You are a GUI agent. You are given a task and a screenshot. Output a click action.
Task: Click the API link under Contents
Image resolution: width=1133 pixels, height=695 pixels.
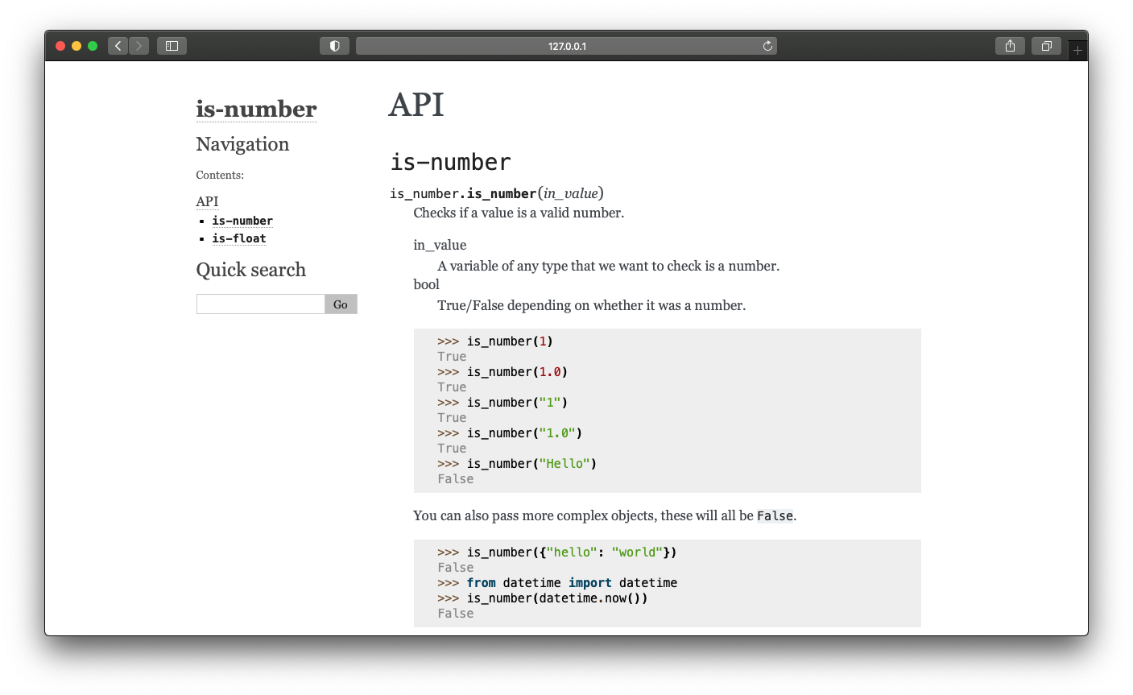click(206, 201)
